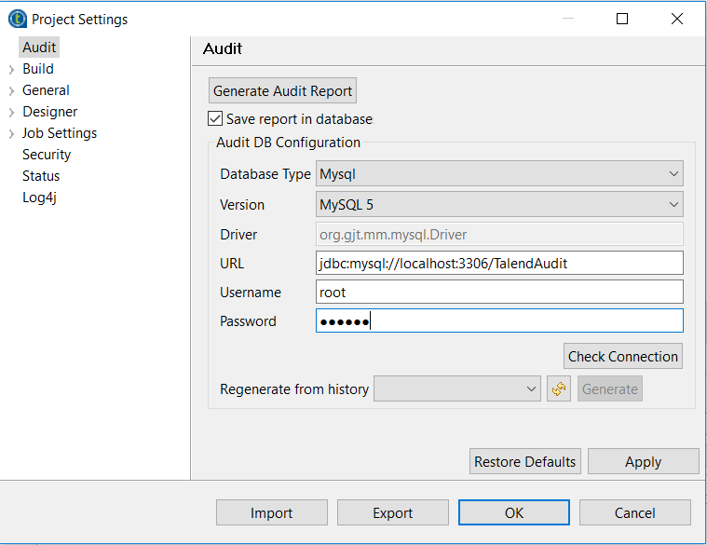The image size is (707, 545).
Task: Focus the Username text field
Action: tap(499, 293)
